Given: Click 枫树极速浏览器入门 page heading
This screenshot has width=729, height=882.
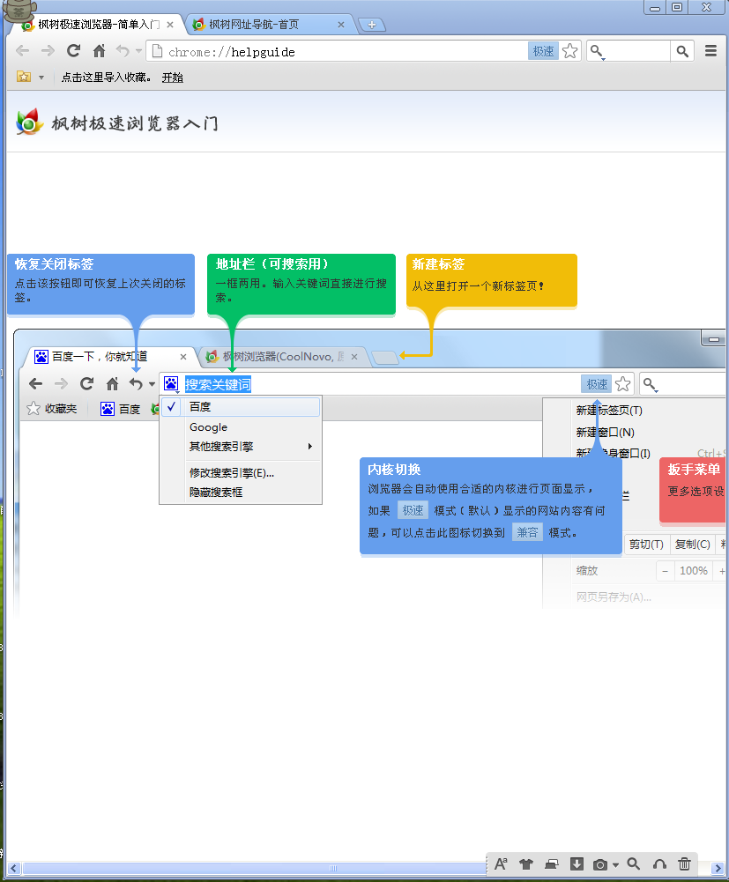Looking at the screenshot, I should click(135, 123).
